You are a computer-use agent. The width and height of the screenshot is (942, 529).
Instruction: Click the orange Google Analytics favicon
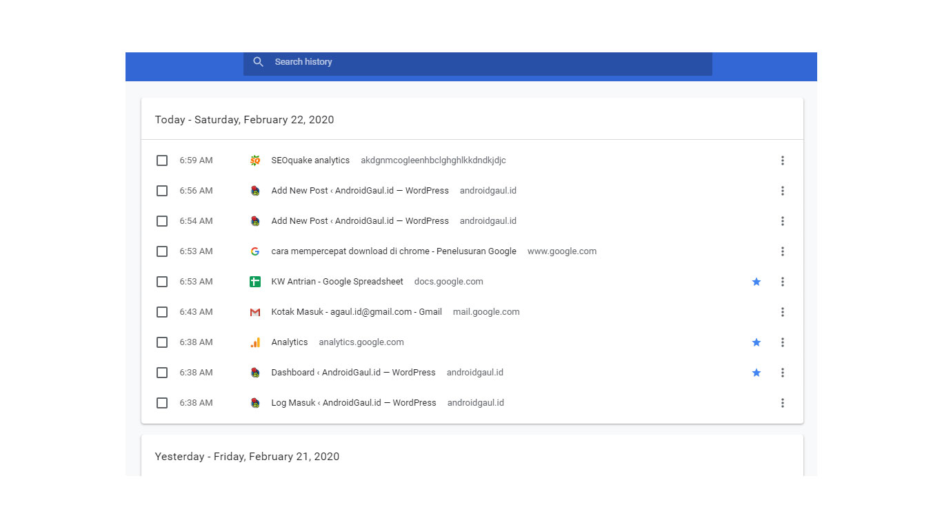click(255, 342)
